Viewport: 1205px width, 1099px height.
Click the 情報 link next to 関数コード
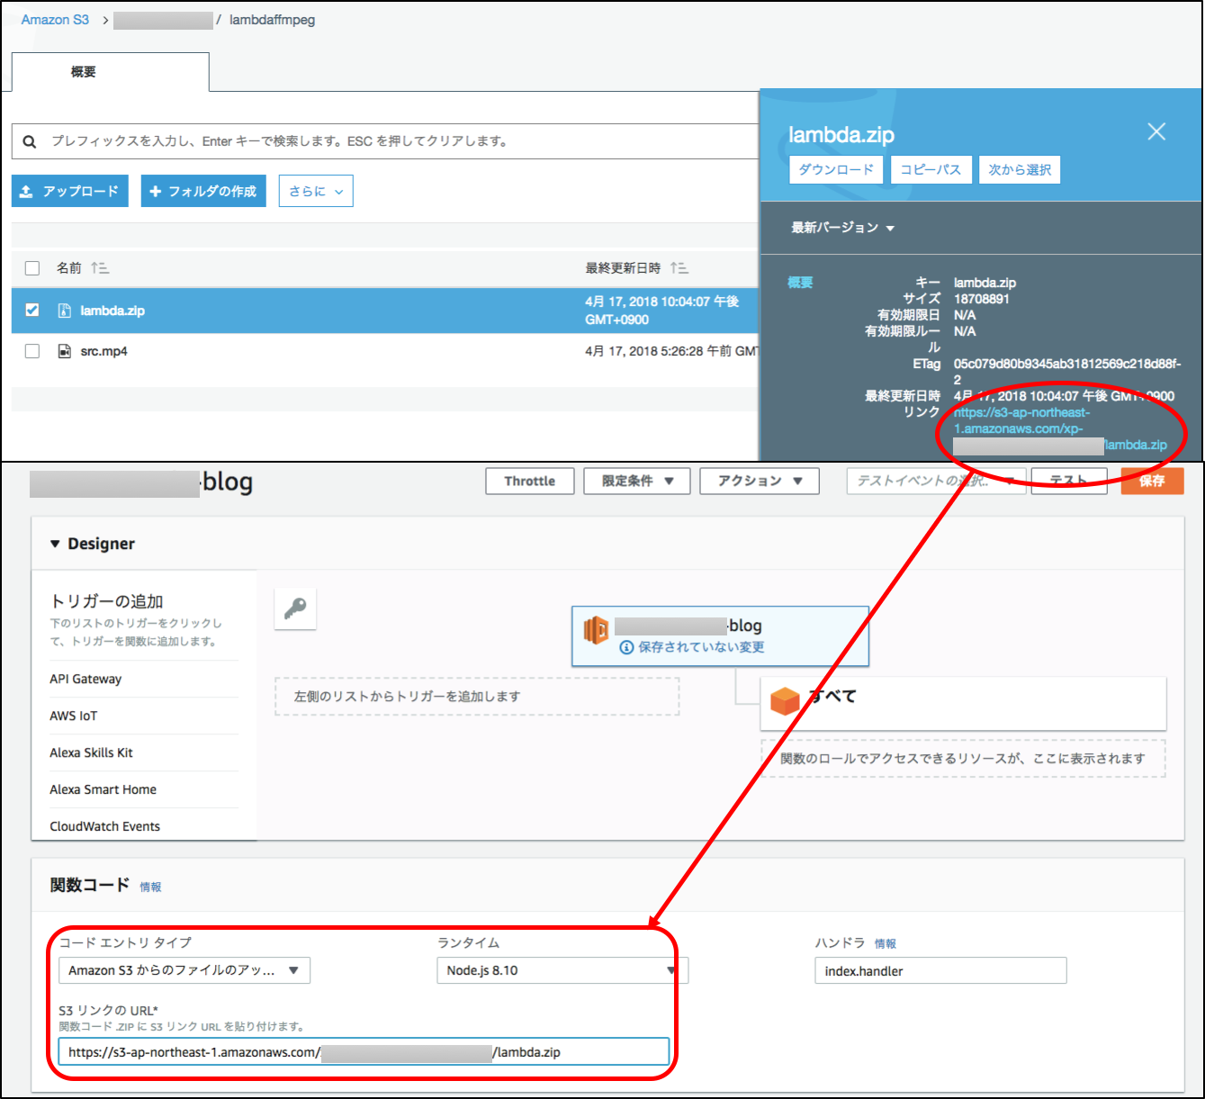point(150,887)
